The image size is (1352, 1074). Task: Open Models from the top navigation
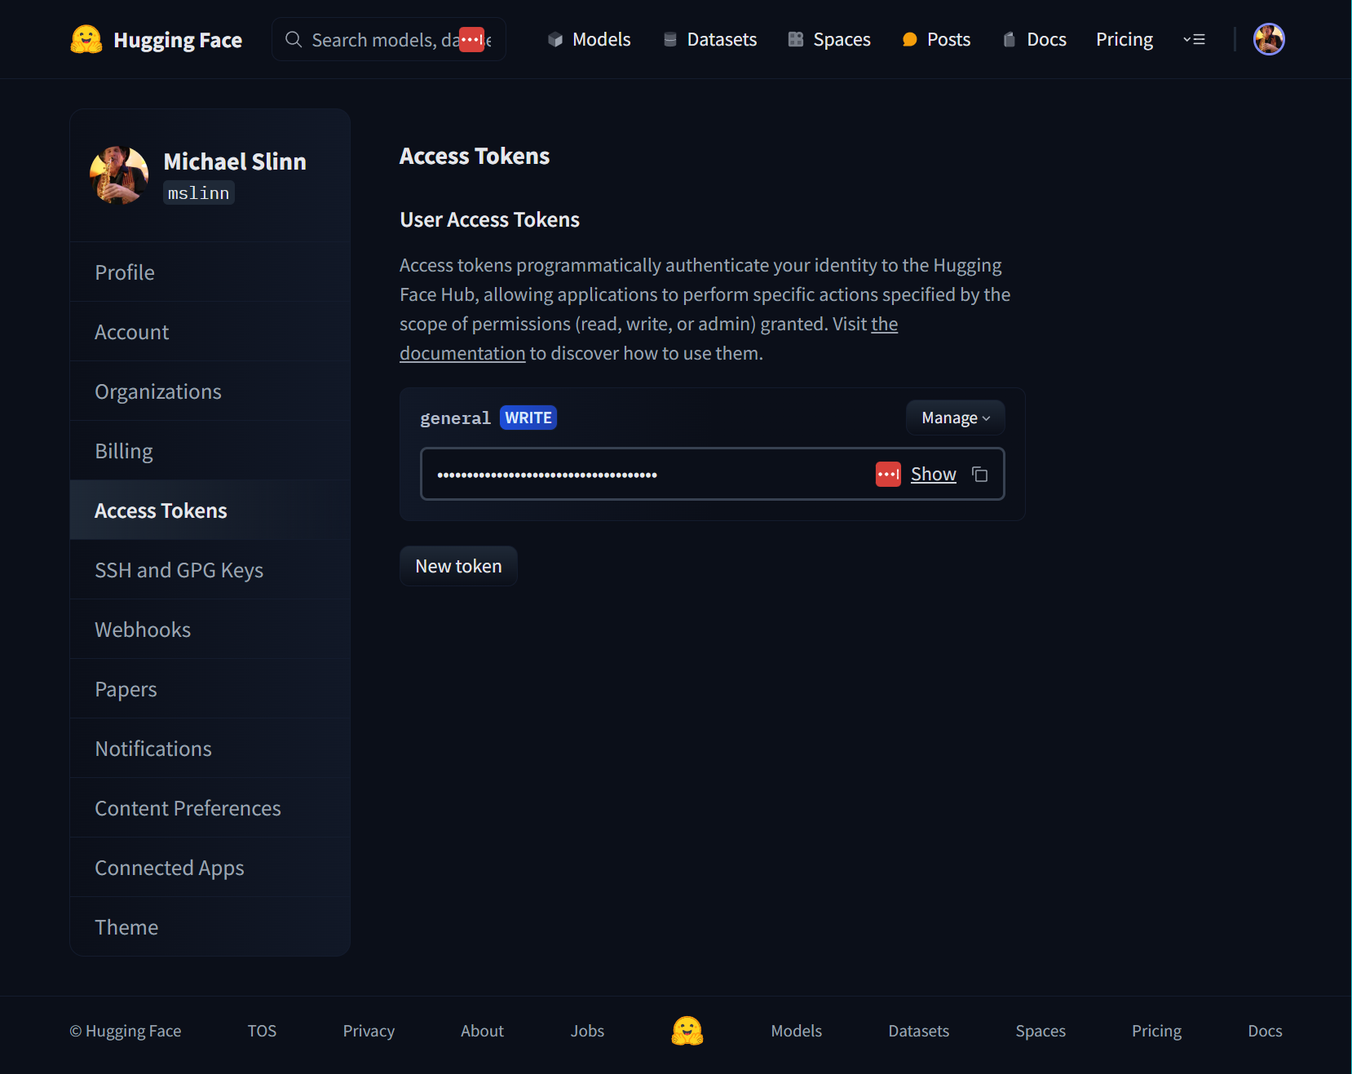589,40
